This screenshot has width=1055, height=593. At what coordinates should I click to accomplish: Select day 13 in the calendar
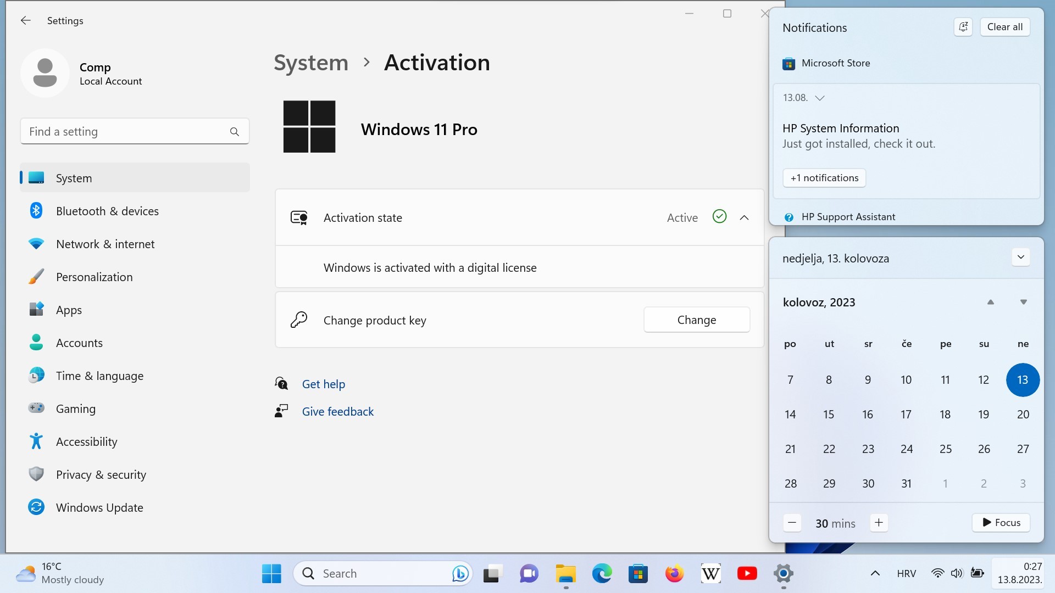[x=1023, y=380]
